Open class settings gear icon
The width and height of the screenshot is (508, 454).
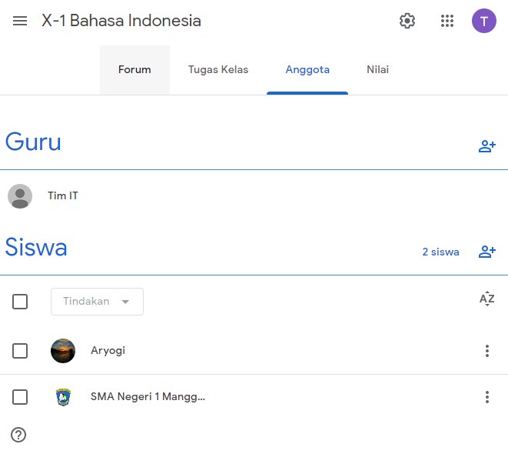tap(407, 21)
